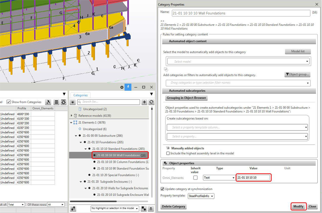Open the Property template SteelProfileInfo dropdown

tap(201, 196)
